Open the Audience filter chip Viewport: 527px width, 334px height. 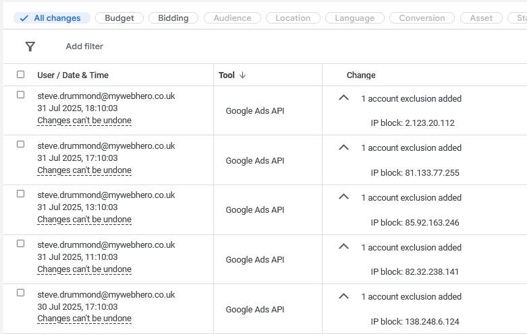pyautogui.click(x=232, y=18)
